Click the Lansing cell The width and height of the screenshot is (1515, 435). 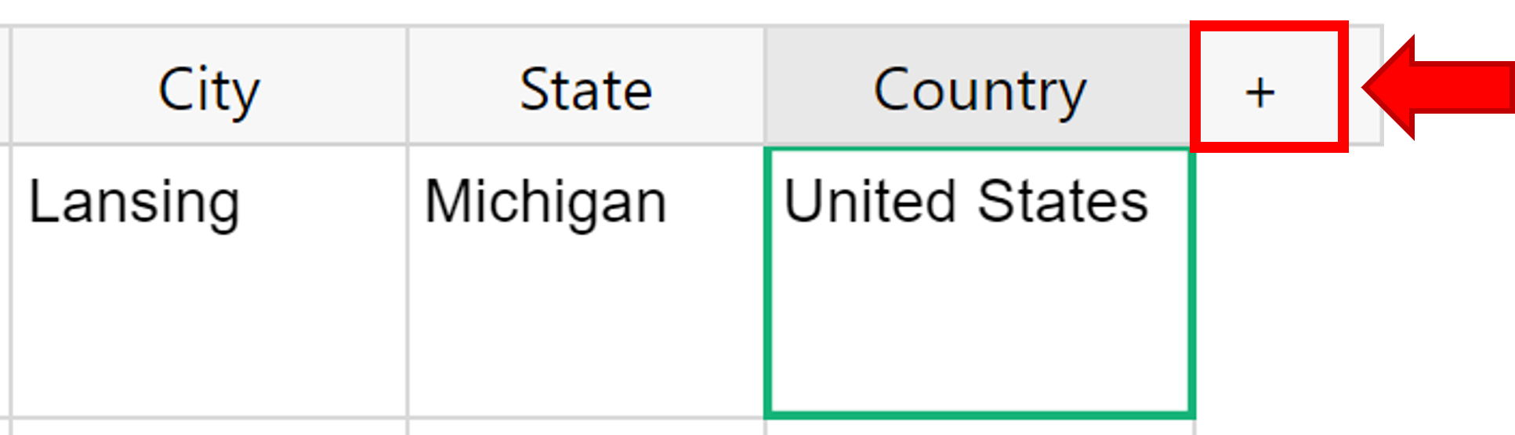click(x=209, y=281)
